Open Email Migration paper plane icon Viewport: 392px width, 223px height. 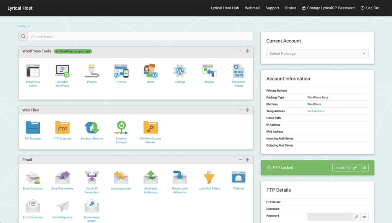click(x=62, y=206)
